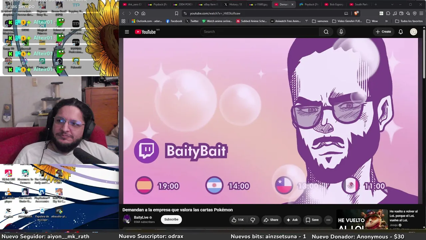Open the Watch anime online bookmark

[217, 21]
